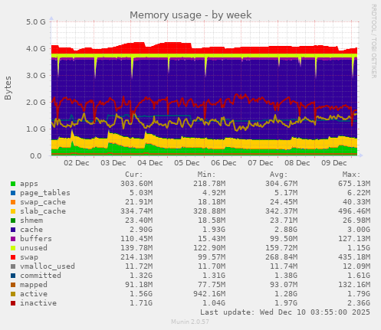
Task: Click the inactive max value 2.36G
Action: point(359,303)
